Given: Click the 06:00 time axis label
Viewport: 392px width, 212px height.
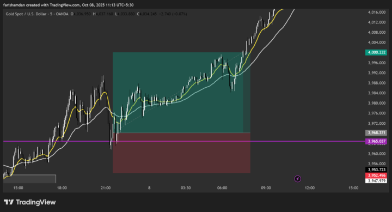Looking at the screenshot, I should [222, 187].
